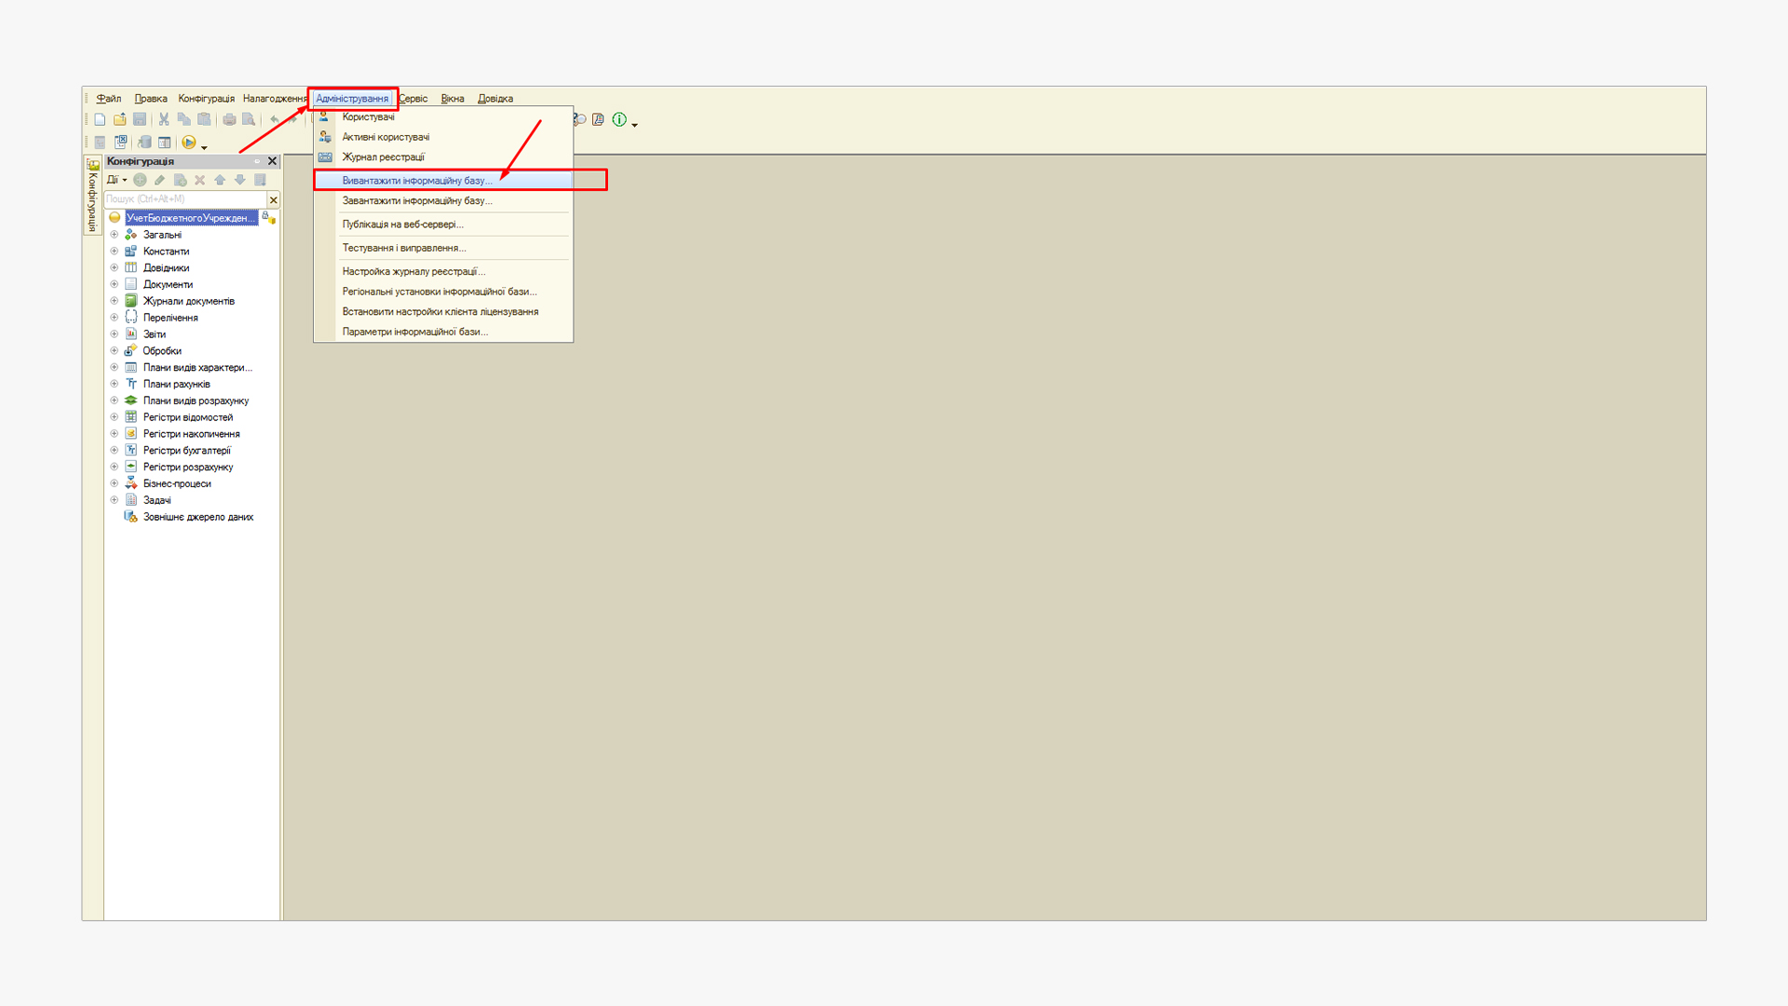The height and width of the screenshot is (1006, 1788).
Task: Click the New document toolbar icon
Action: 100,119
